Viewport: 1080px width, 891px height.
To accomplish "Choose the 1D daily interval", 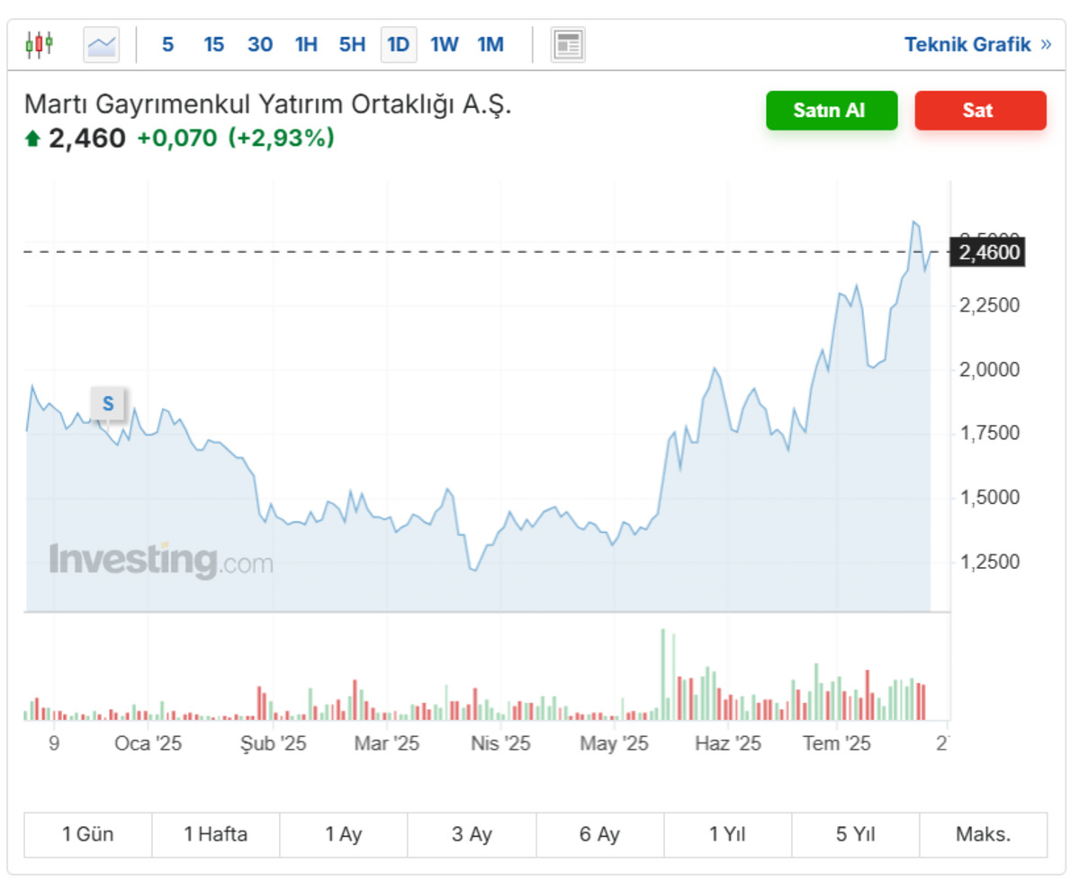I will coord(399,44).
